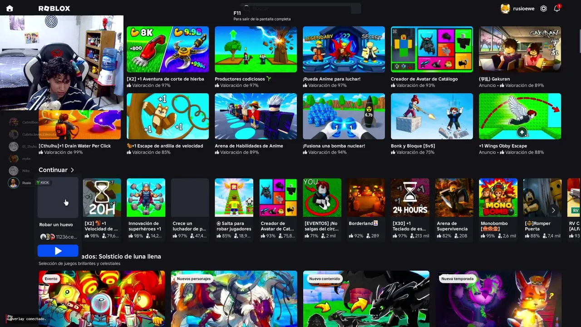Expand the Continuar section chevron

tap(72, 170)
